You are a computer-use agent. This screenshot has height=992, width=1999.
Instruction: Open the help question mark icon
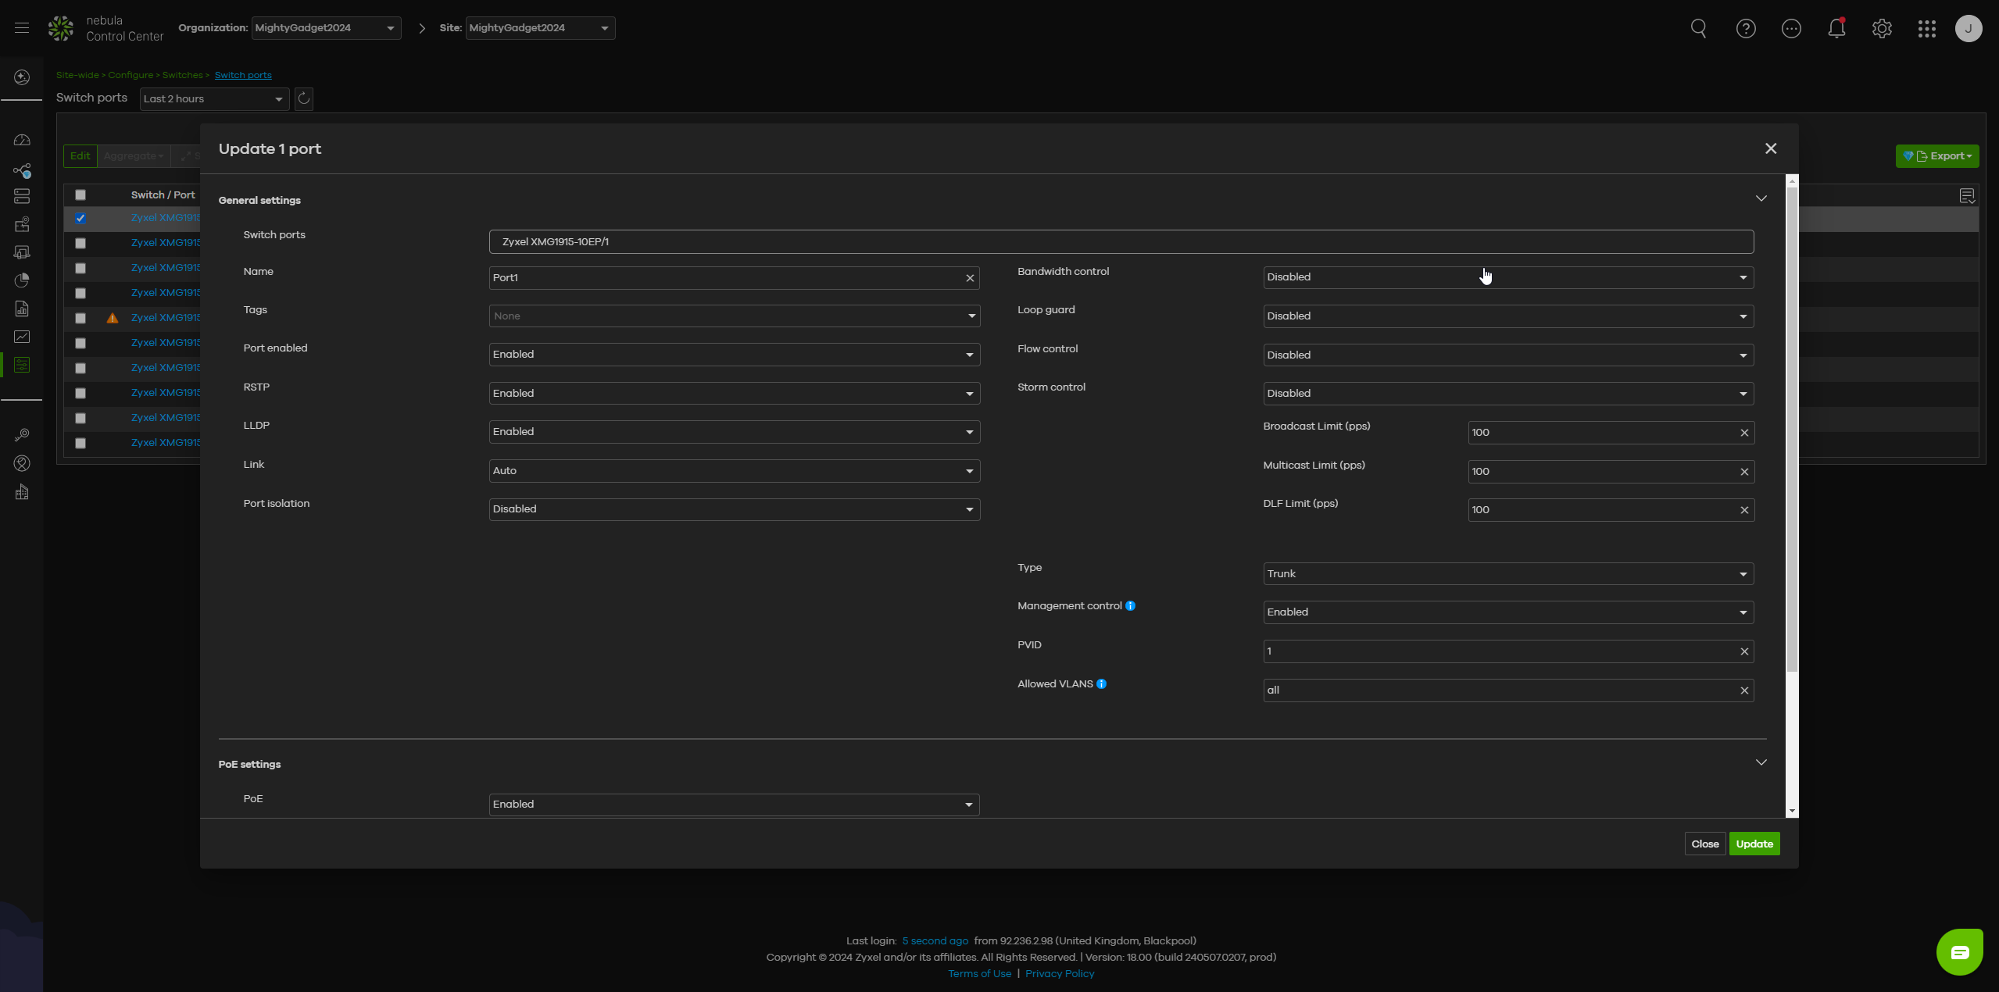coord(1745,29)
